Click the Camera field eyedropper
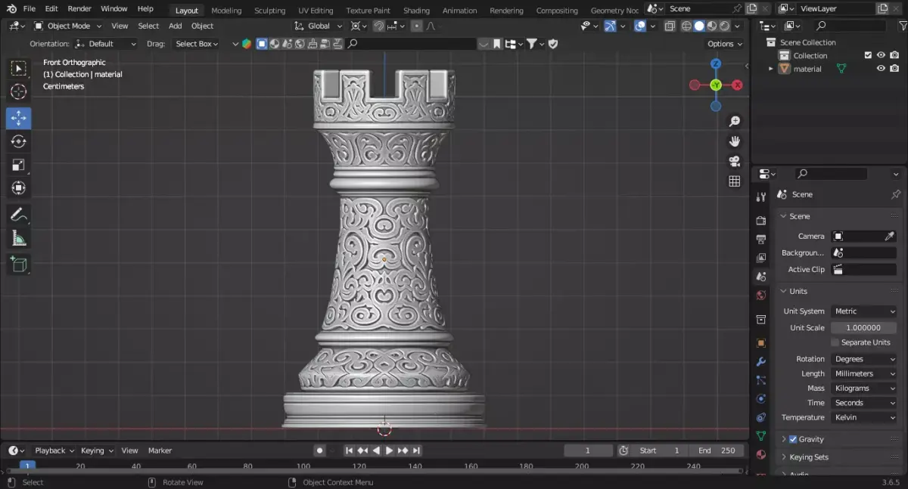 coord(890,236)
